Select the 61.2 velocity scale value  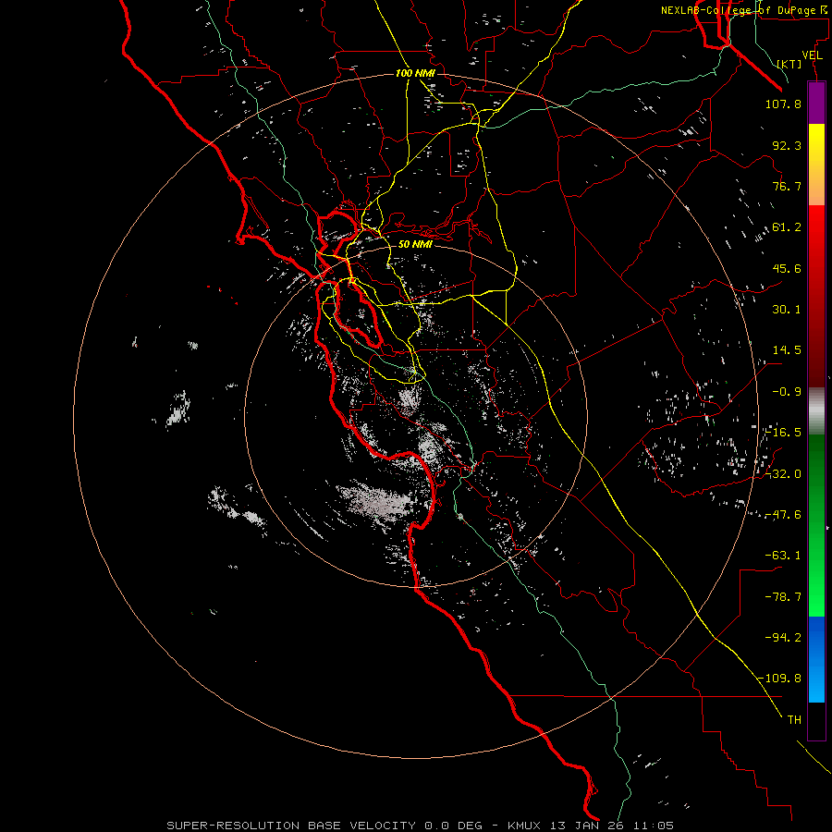pyautogui.click(x=787, y=227)
